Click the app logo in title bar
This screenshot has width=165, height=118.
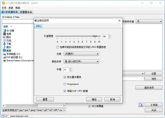pos(3,3)
